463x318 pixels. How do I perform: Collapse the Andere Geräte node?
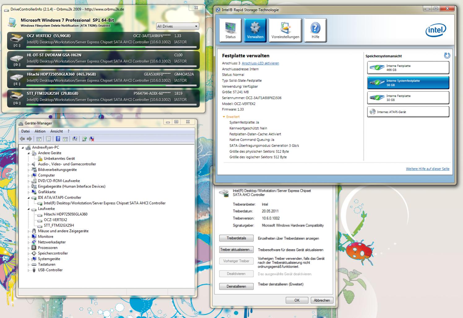(29, 153)
